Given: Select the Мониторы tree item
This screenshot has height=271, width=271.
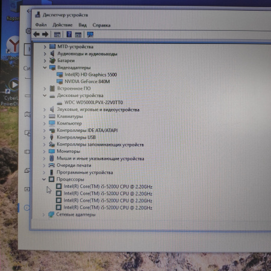Looking at the screenshot, I should [x=69, y=151].
